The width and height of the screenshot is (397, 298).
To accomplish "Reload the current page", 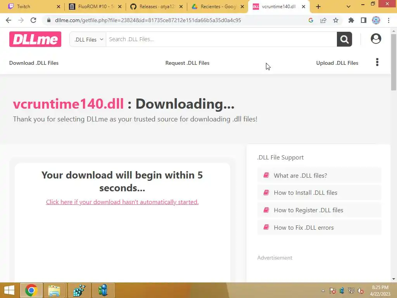I will (33, 20).
